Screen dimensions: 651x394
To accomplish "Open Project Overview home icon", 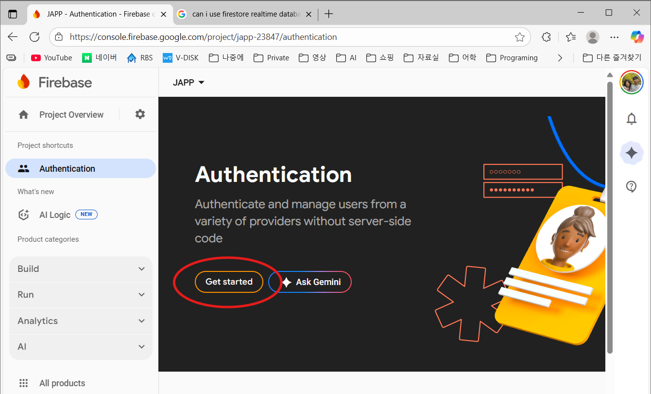I will pos(23,115).
